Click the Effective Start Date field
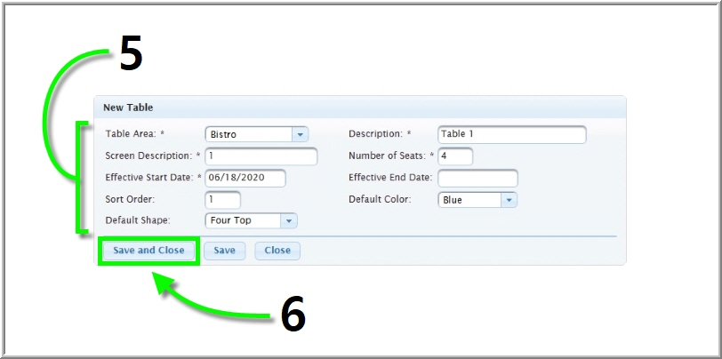This screenshot has height=359, width=722. pyautogui.click(x=245, y=178)
